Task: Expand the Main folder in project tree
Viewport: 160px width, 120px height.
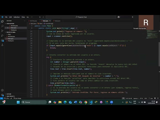Action: pyautogui.click(x=9, y=34)
